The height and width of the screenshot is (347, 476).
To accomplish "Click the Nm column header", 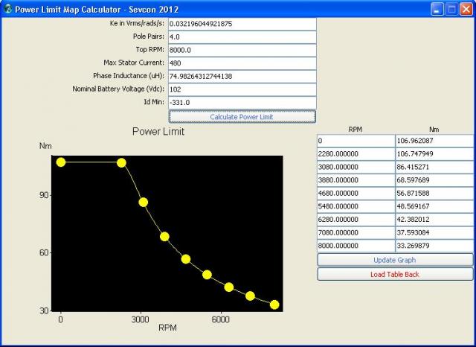I will 434,130.
